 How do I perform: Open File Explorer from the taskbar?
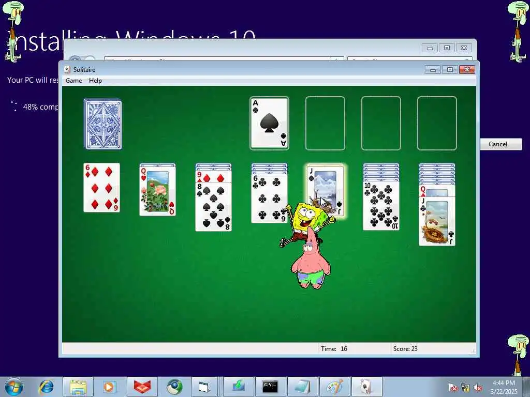[x=78, y=387]
